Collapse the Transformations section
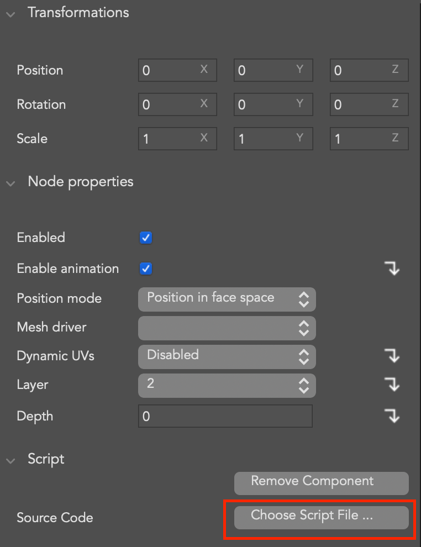Screen dimensions: 421x547 [x=10, y=15]
